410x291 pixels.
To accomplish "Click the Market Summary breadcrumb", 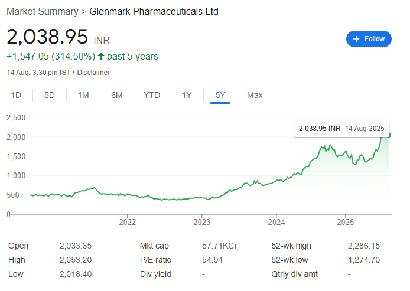I will click(43, 11).
